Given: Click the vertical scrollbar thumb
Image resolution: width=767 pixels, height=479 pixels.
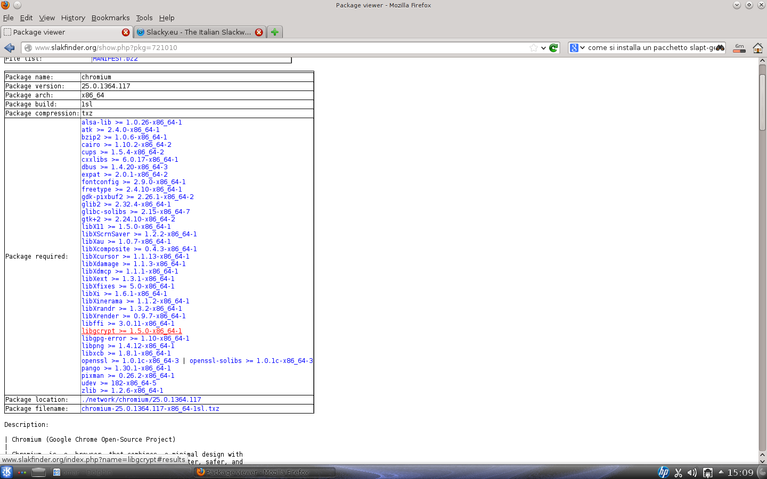Looking at the screenshot, I should (x=762, y=102).
